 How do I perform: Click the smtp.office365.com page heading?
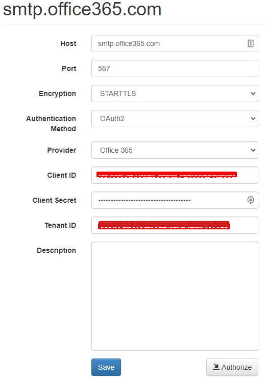pos(82,9)
